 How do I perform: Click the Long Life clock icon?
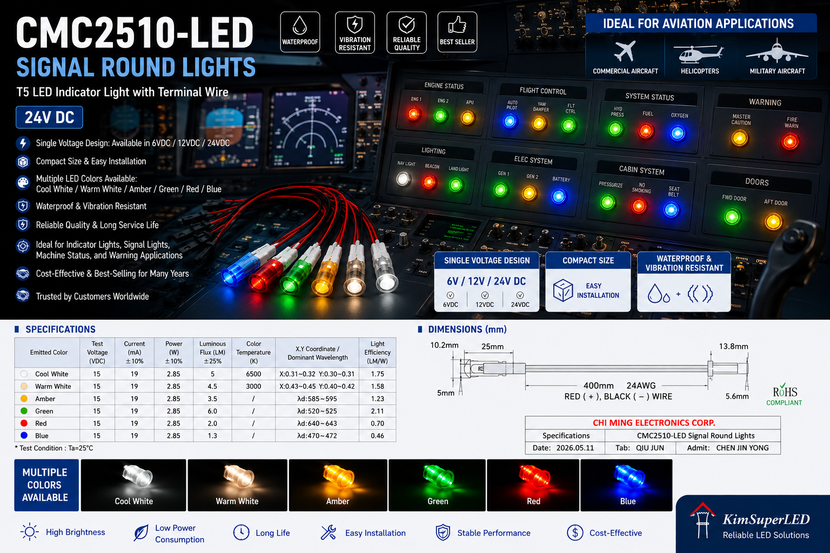pos(241,532)
